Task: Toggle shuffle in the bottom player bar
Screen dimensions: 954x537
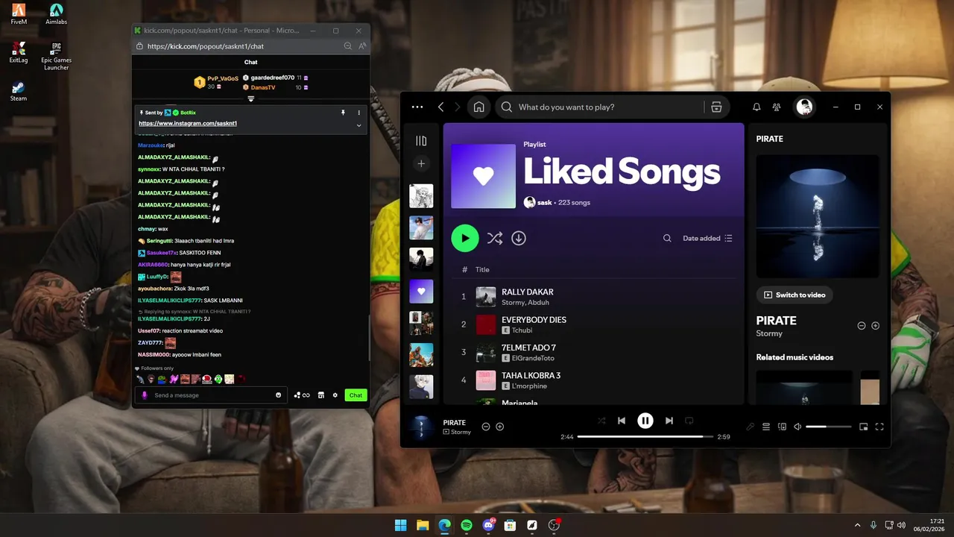Action: coord(601,421)
